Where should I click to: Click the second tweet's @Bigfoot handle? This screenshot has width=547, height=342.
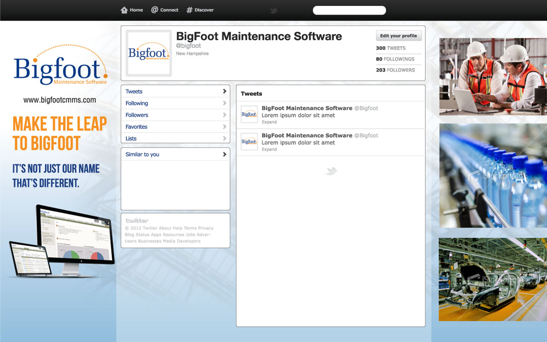click(x=366, y=135)
